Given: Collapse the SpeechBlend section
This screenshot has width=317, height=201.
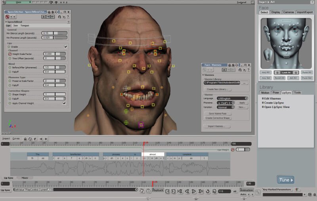Looking at the screenshot, I should (6, 22).
